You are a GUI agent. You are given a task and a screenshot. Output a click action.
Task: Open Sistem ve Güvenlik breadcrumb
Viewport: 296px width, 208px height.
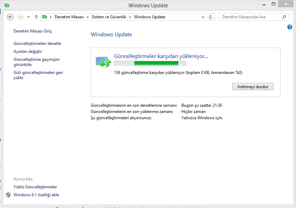pyautogui.click(x=109, y=17)
